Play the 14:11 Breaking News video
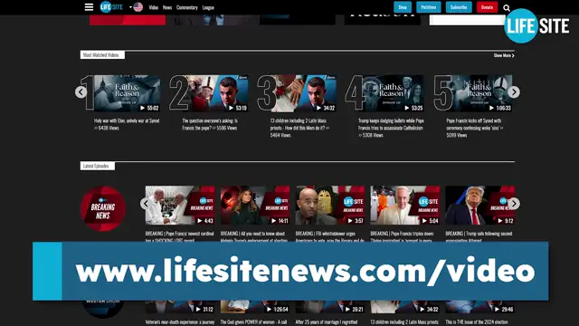The image size is (579, 326). point(255,206)
